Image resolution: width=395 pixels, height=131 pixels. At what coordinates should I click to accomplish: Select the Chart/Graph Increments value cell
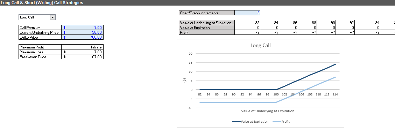247,13
